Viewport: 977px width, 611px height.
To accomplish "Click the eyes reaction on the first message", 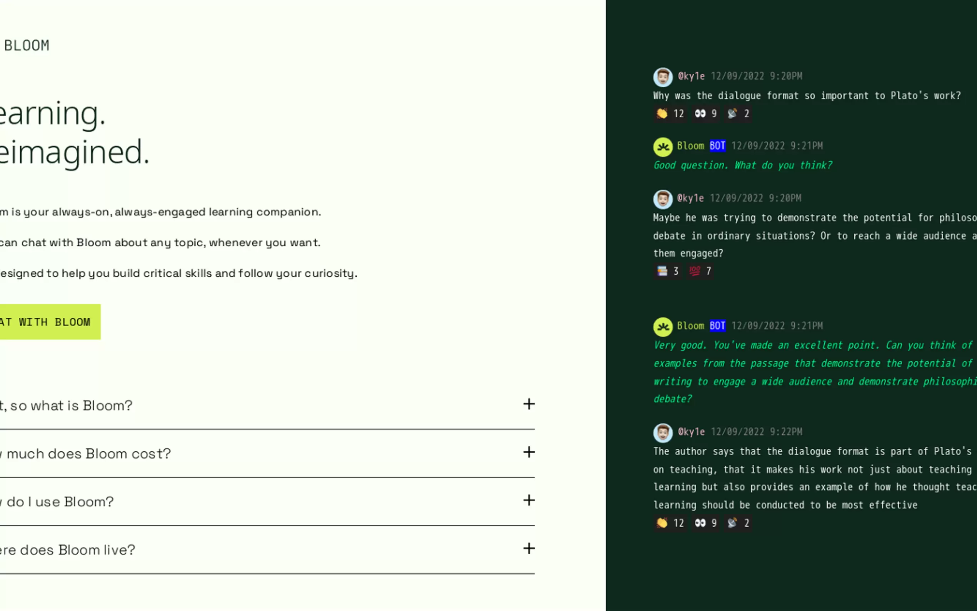I will click(705, 114).
